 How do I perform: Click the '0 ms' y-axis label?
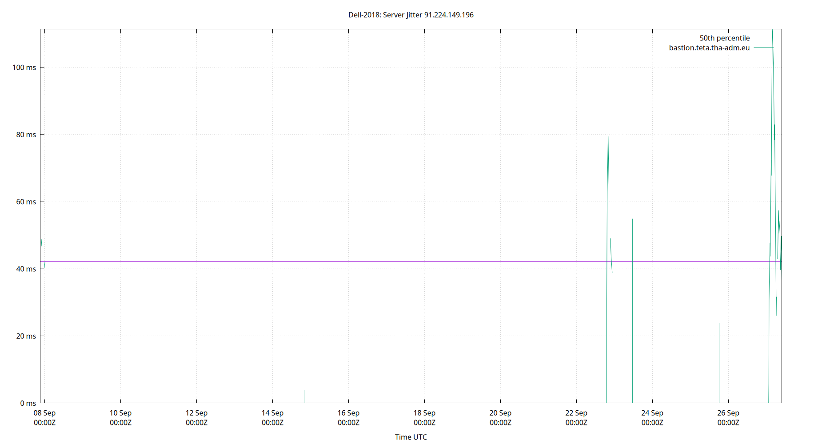click(28, 403)
